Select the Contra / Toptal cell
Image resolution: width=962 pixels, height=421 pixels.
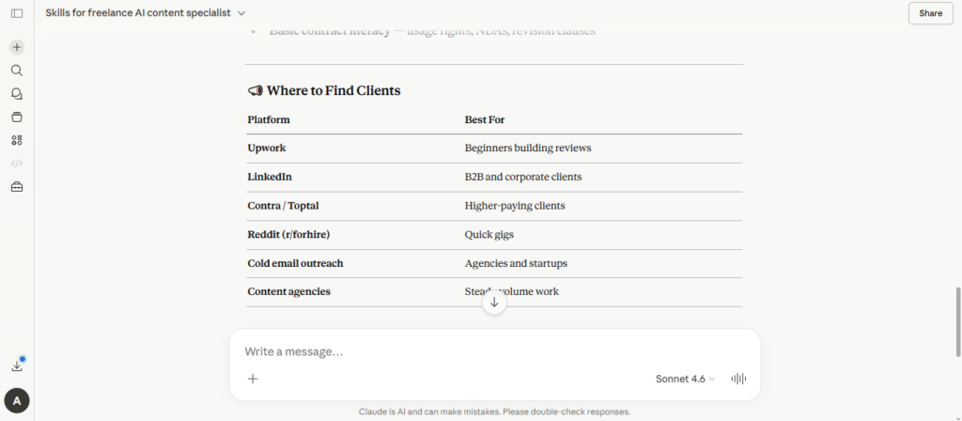pos(284,206)
